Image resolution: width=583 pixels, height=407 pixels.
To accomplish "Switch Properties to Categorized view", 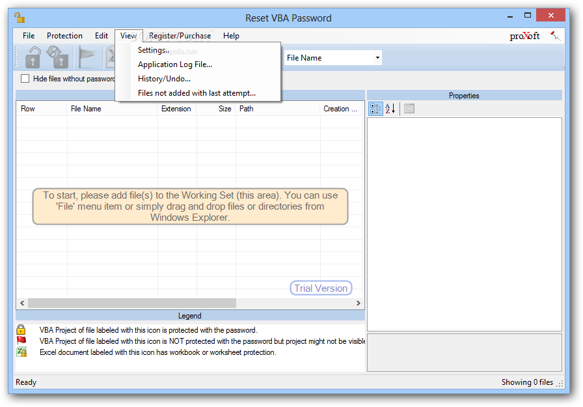I will pyautogui.click(x=375, y=109).
